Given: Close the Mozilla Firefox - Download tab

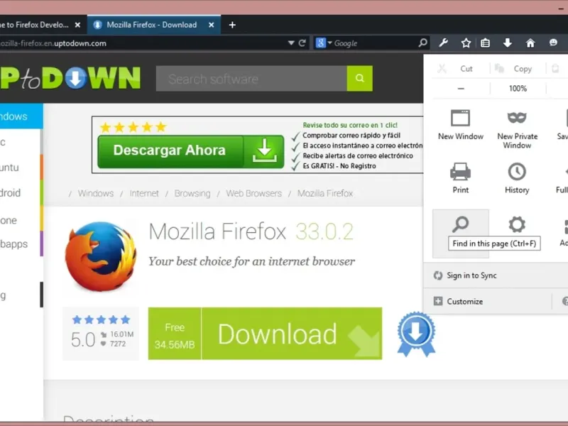Looking at the screenshot, I should click(212, 25).
